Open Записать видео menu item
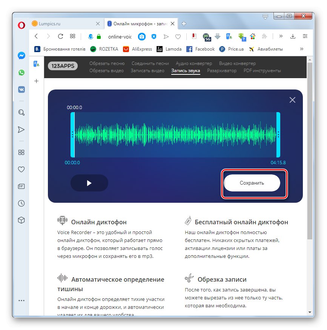Image resolution: width=327 pixels, height=330 pixels. (x=147, y=71)
